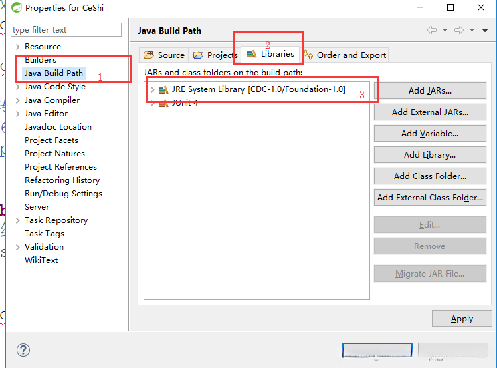The width and height of the screenshot is (497, 368).
Task: Click the JUnit 4 library icon
Action: pos(163,103)
